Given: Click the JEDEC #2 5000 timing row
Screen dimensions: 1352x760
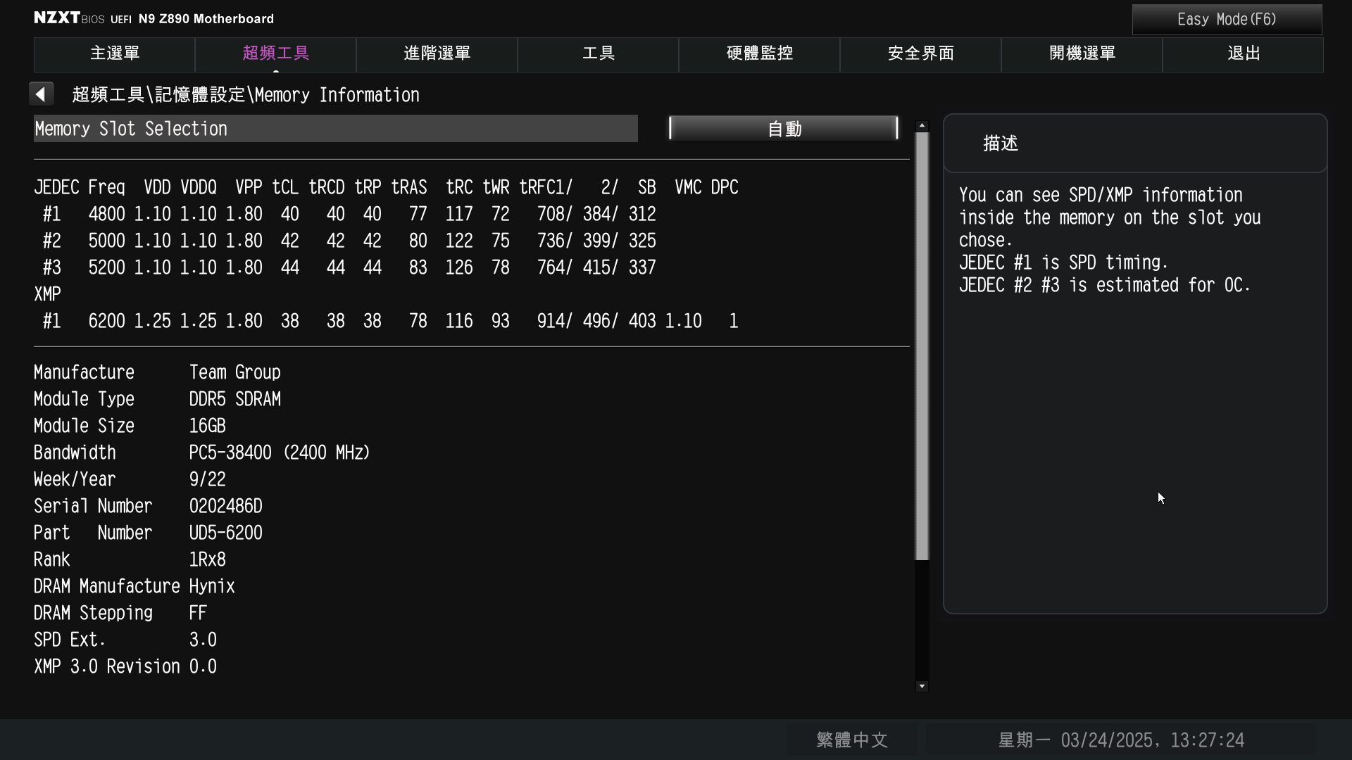Looking at the screenshot, I should [x=349, y=241].
